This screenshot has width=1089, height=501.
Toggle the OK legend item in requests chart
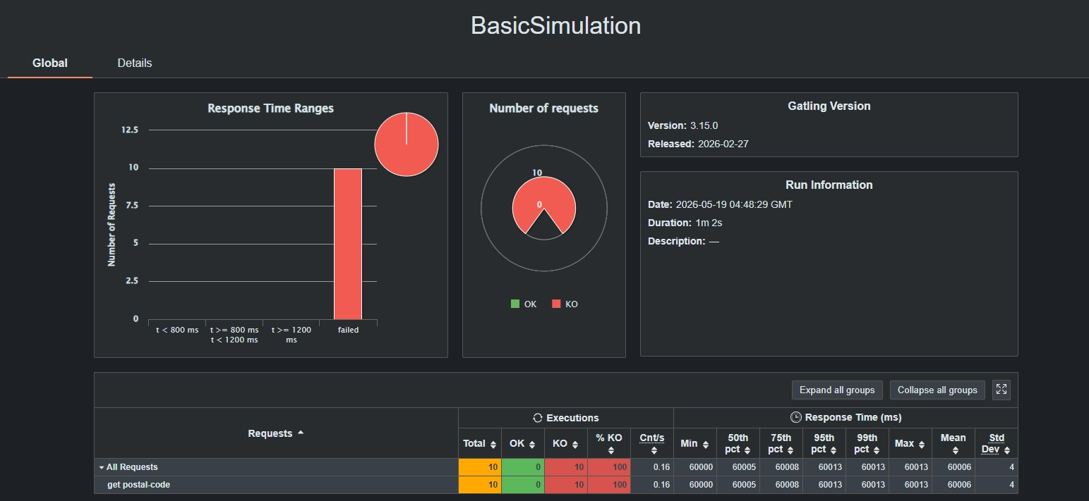[x=524, y=304]
